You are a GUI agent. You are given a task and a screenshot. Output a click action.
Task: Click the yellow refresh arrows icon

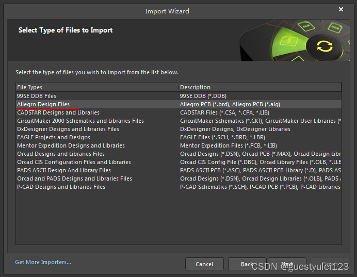pyautogui.click(x=324, y=46)
